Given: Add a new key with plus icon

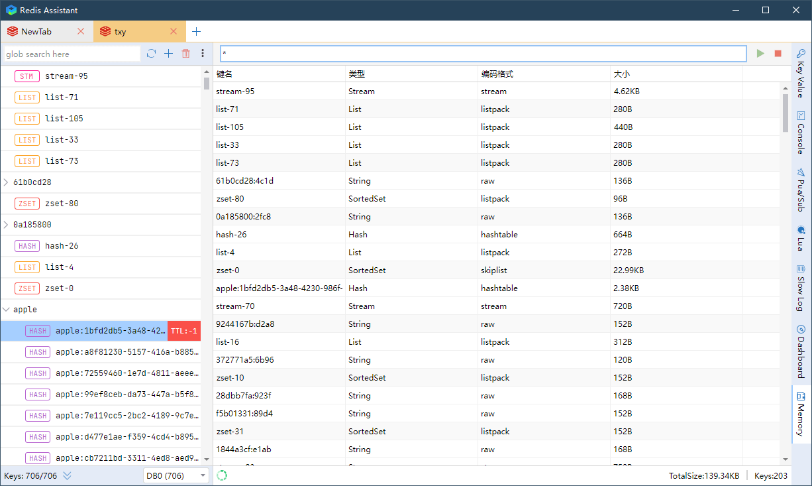Looking at the screenshot, I should click(x=168, y=54).
